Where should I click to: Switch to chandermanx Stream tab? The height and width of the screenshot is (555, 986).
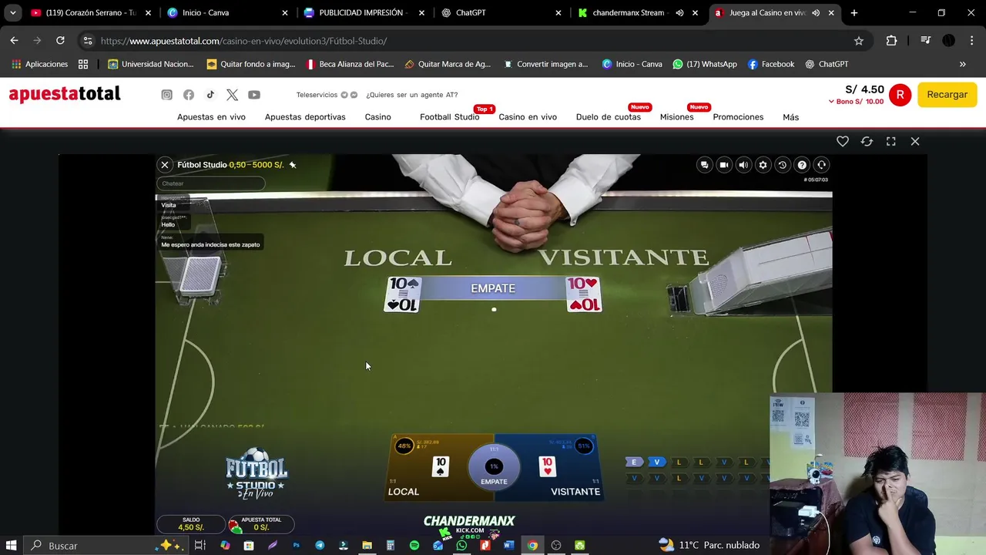628,12
